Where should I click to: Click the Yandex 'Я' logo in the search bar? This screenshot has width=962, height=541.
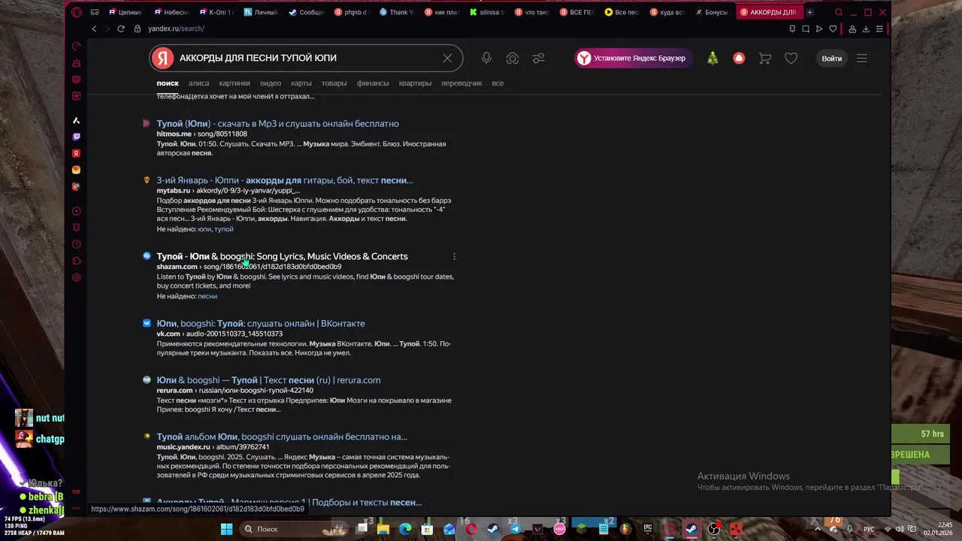pos(162,58)
